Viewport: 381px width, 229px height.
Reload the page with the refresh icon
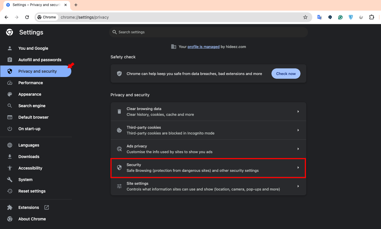27,17
